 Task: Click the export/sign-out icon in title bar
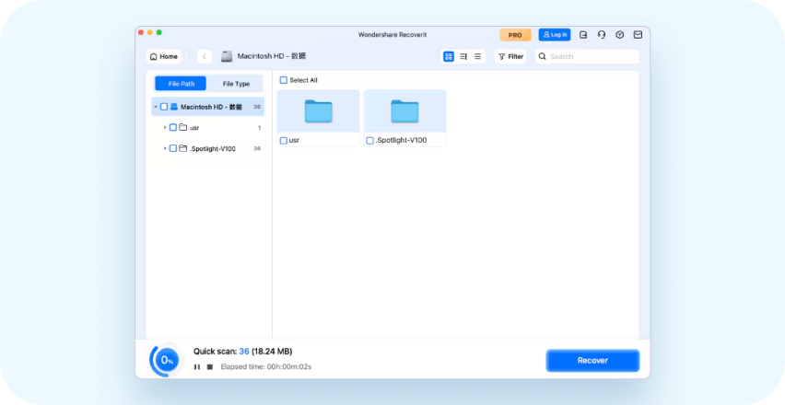click(x=583, y=35)
